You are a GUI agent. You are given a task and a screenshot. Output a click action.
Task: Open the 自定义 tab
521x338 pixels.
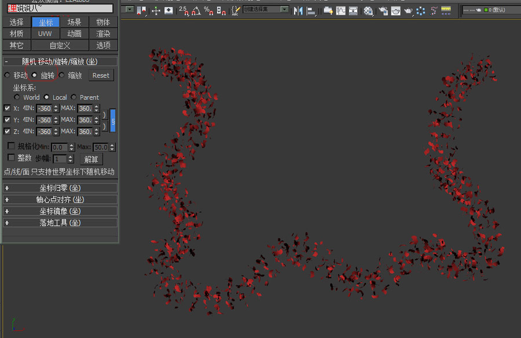[x=60, y=45]
